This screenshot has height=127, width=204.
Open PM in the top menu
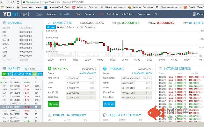coord(157,14)
